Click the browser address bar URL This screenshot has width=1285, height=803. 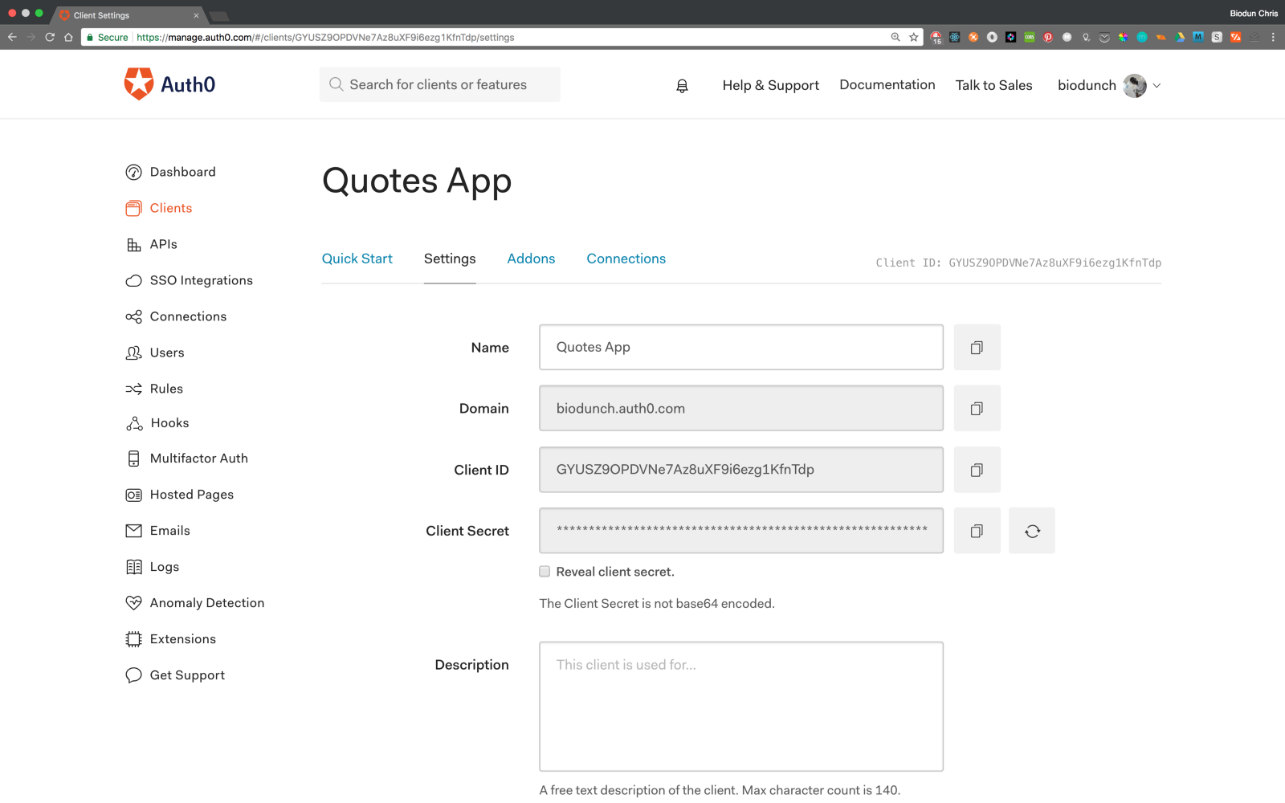tap(325, 37)
